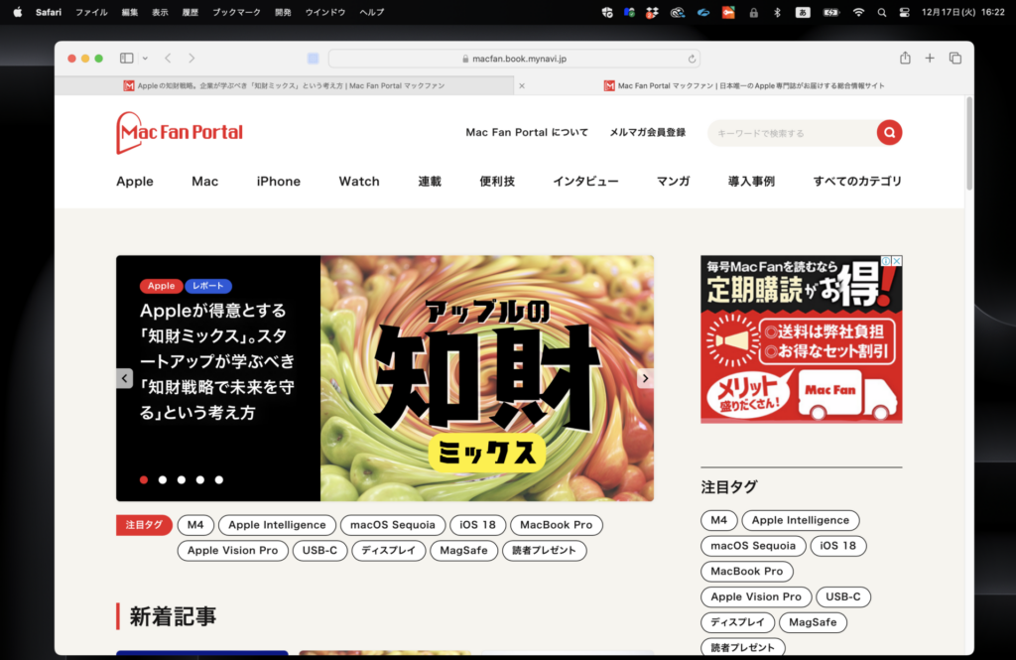This screenshot has width=1016, height=660.
Task: Add a new tab with the plus icon
Action: point(930,59)
